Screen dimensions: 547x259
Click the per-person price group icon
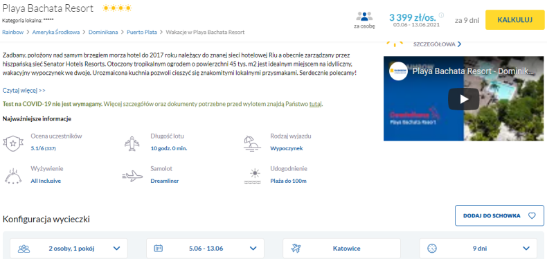tap(364, 17)
